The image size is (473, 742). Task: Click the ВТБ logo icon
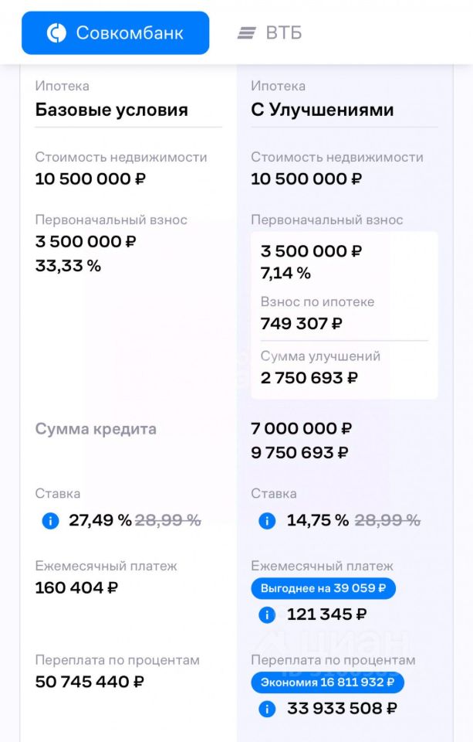pos(247,33)
